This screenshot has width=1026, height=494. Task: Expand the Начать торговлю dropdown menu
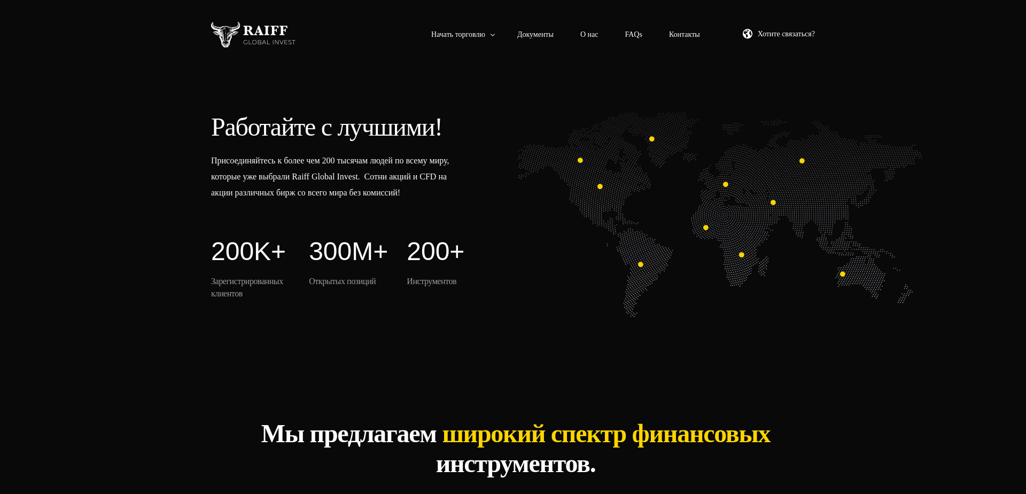[458, 34]
